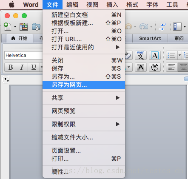Viewport: 188px width, 179px height.
Task: Open the 格式 menu
Action: point(132,5)
